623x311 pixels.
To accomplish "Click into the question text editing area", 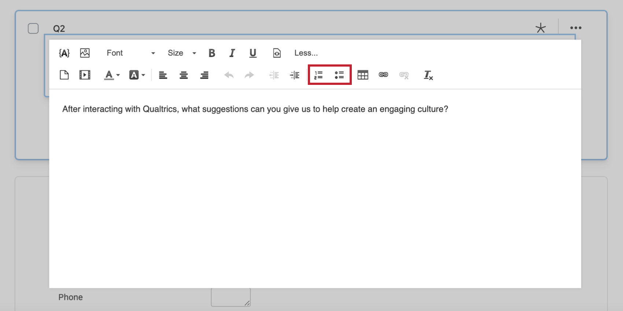I will [315, 188].
